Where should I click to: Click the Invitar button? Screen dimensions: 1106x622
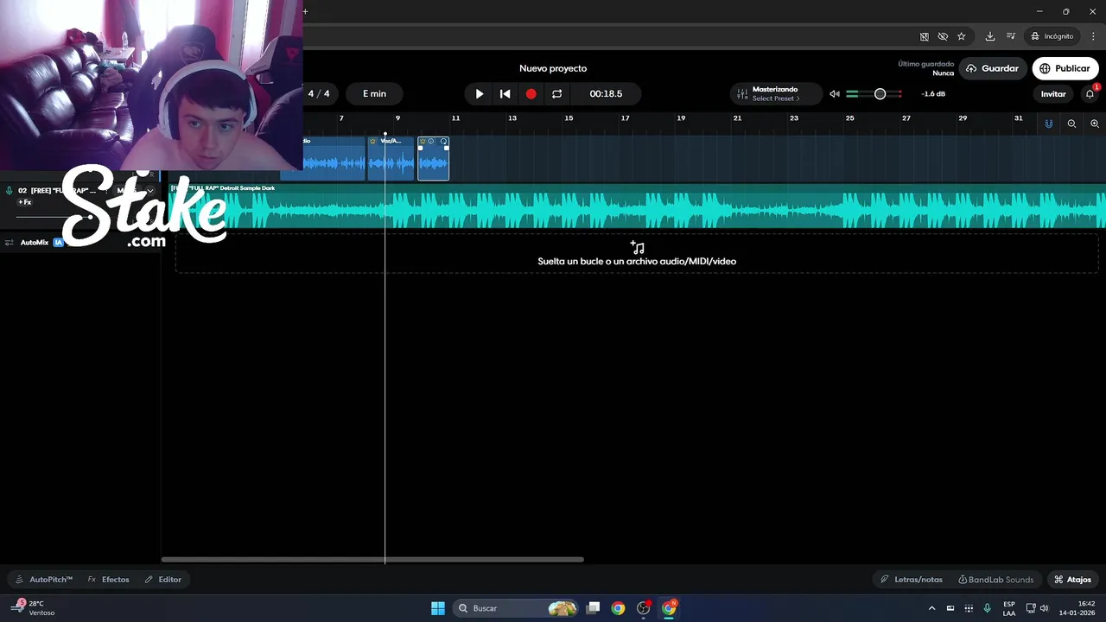(x=1053, y=94)
